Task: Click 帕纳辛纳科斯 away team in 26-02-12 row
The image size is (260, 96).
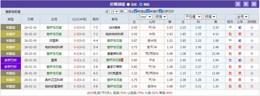Action: [x=115, y=34]
